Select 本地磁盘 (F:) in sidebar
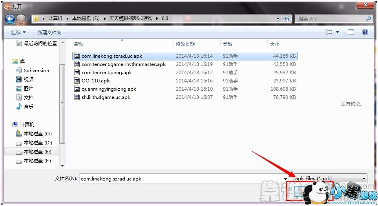The image size is (378, 206). coord(33,161)
